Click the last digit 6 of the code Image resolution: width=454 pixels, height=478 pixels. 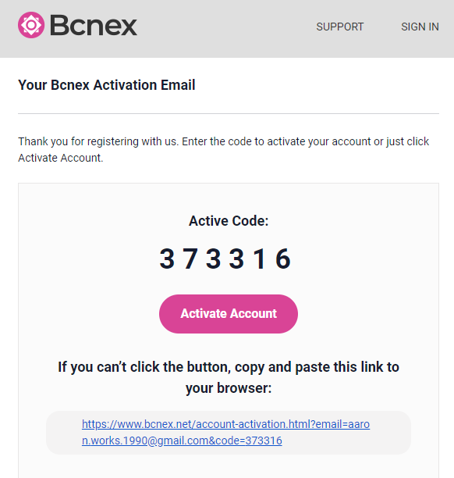pos(283,259)
